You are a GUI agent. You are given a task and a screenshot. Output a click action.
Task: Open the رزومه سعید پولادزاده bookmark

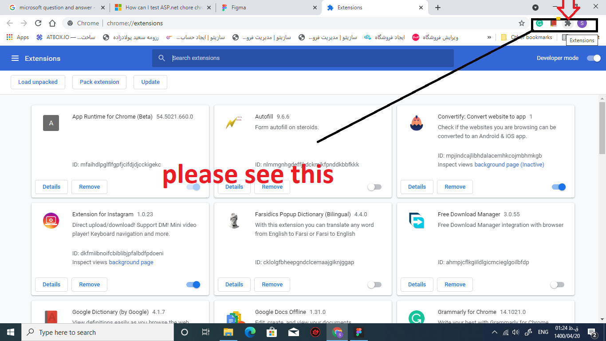(131, 37)
